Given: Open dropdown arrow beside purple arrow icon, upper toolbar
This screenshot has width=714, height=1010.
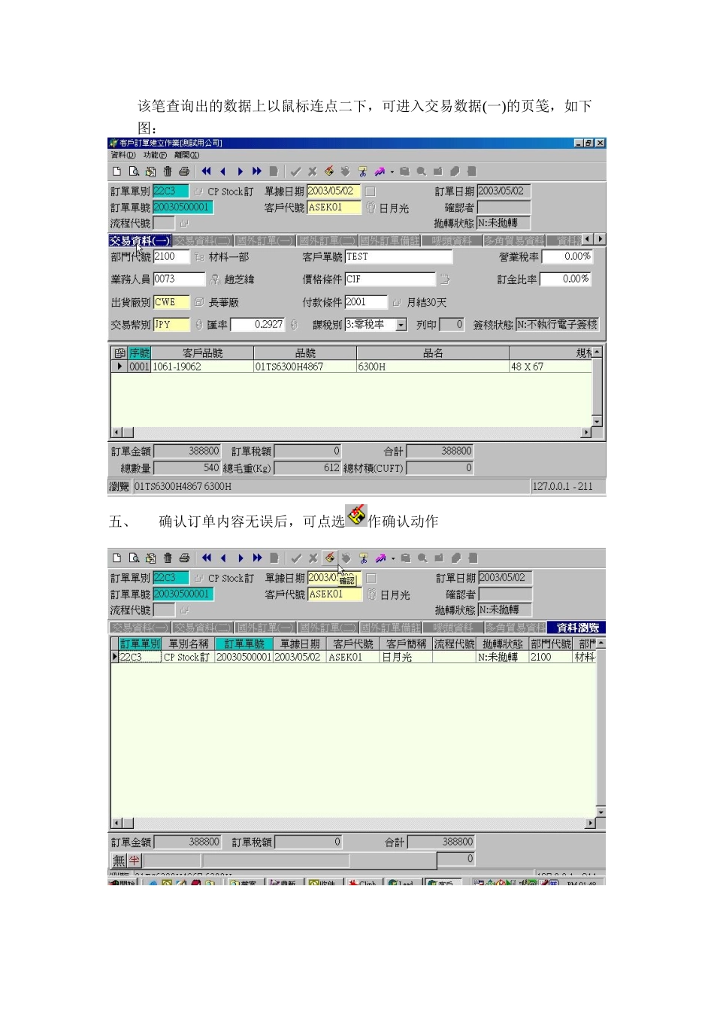Looking at the screenshot, I should (x=392, y=172).
